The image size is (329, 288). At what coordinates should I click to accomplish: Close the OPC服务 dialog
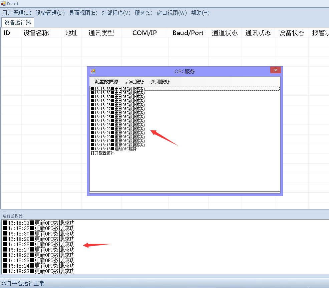pyautogui.click(x=276, y=70)
